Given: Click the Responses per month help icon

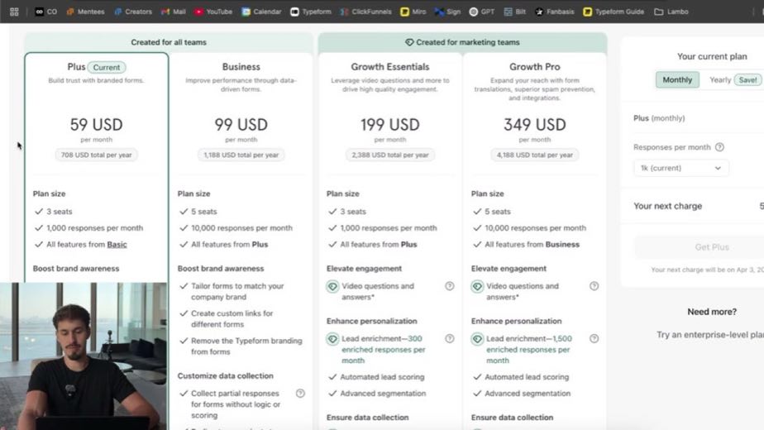Looking at the screenshot, I should [719, 147].
